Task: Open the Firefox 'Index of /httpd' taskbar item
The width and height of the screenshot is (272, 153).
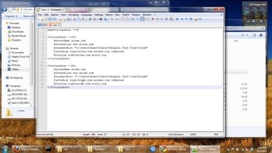Action: tap(27, 149)
